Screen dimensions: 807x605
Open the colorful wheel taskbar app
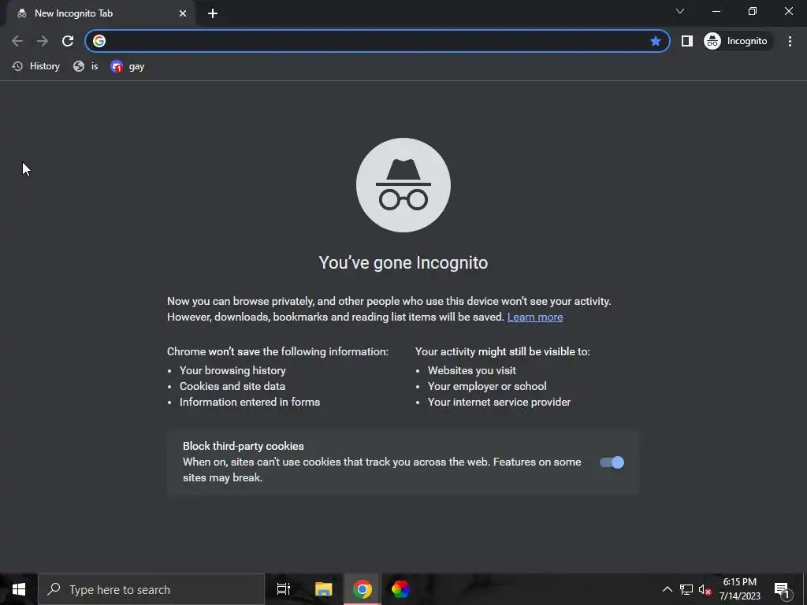(x=400, y=589)
